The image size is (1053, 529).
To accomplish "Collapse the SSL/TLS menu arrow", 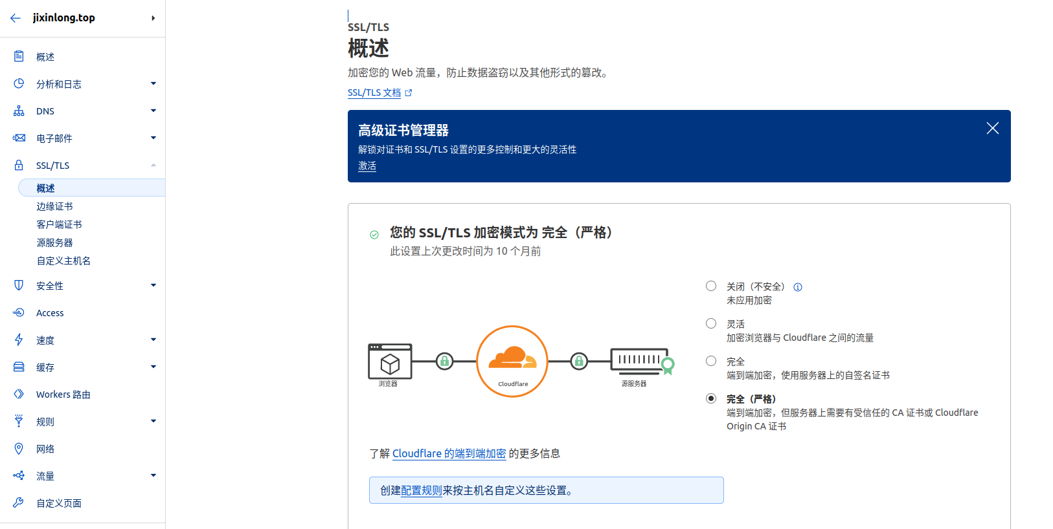I will (153, 165).
